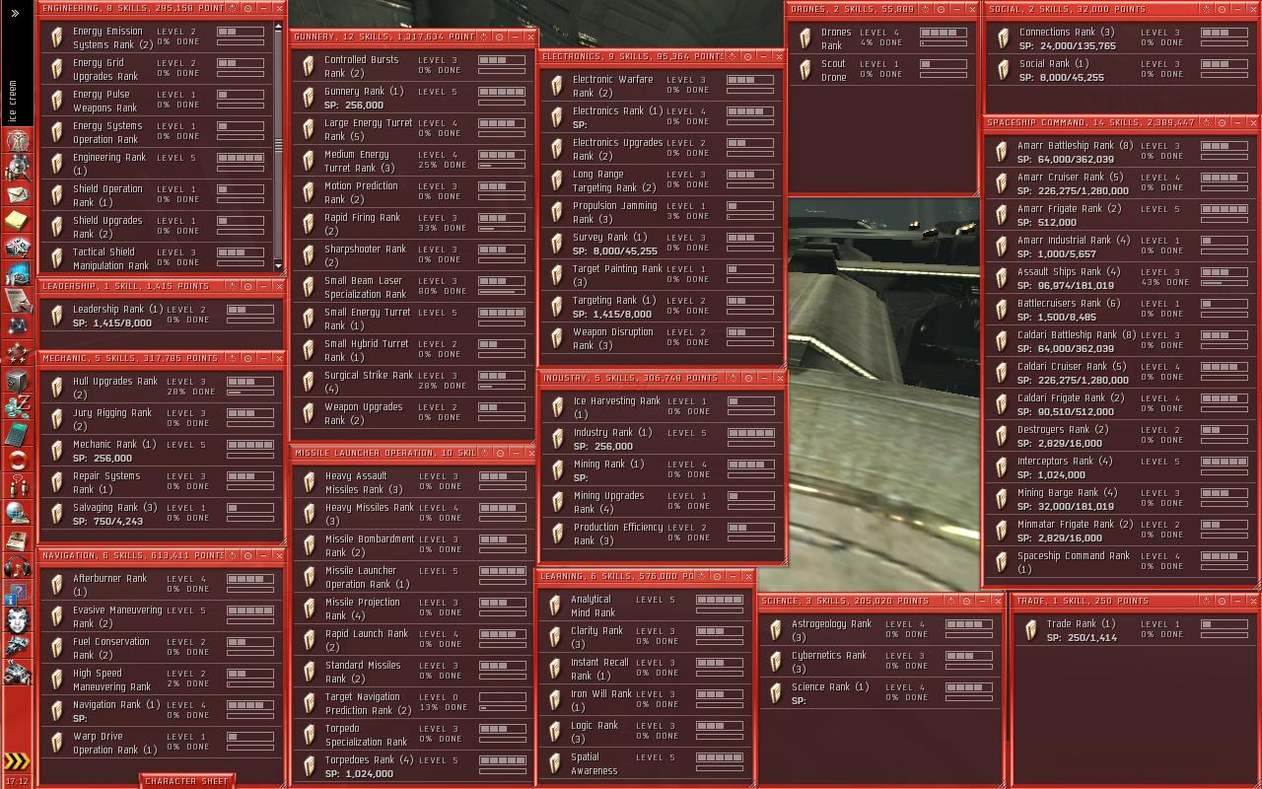The height and width of the screenshot is (789, 1262).
Task: Select the Ice Harvesting Rank skill
Action: coord(664,407)
